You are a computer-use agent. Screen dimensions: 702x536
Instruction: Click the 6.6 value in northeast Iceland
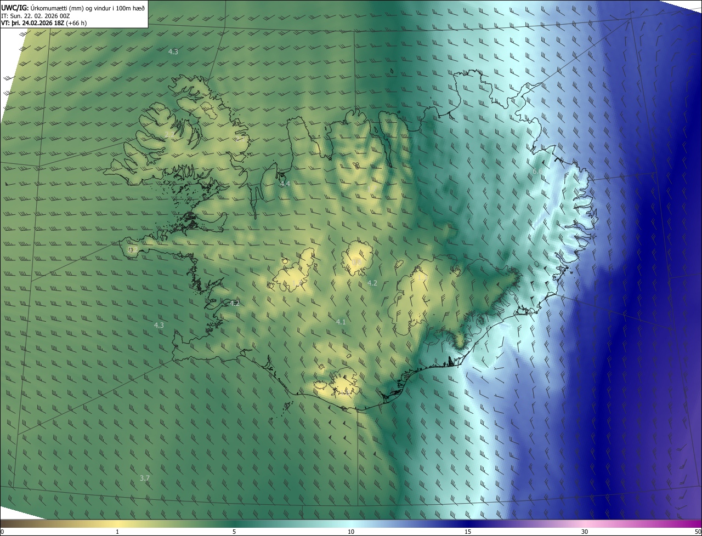537,172
